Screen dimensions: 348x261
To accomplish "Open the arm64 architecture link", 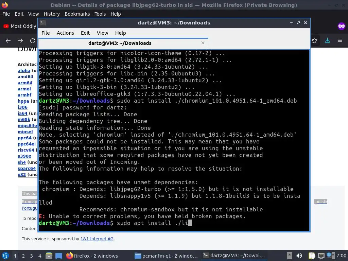I will pos(25,83).
